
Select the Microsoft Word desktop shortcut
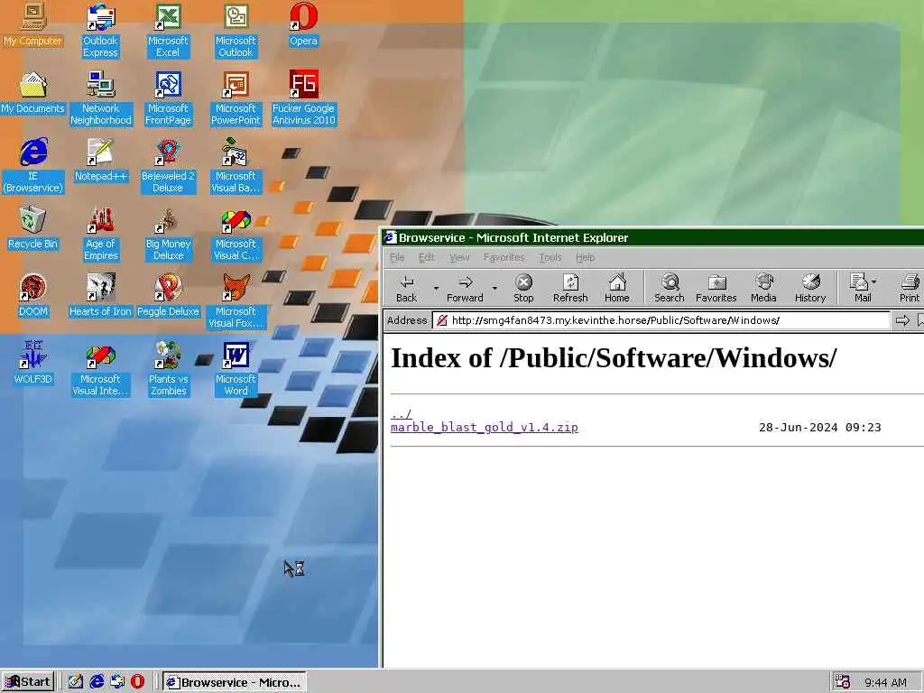pos(236,369)
